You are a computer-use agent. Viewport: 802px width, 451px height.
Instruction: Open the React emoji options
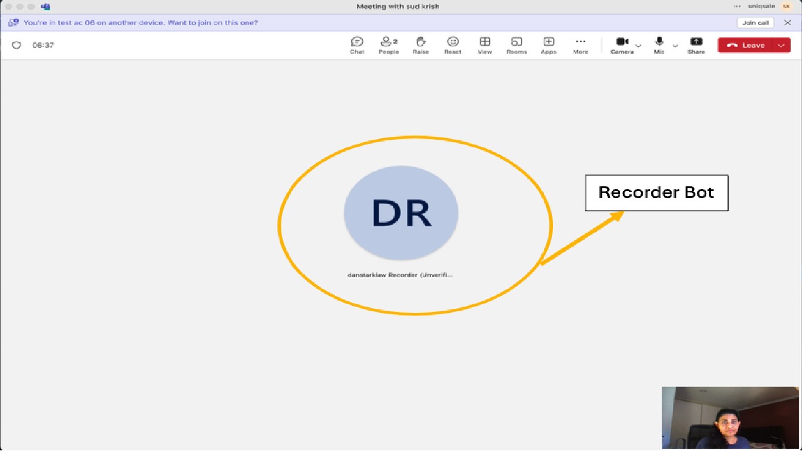coord(453,45)
